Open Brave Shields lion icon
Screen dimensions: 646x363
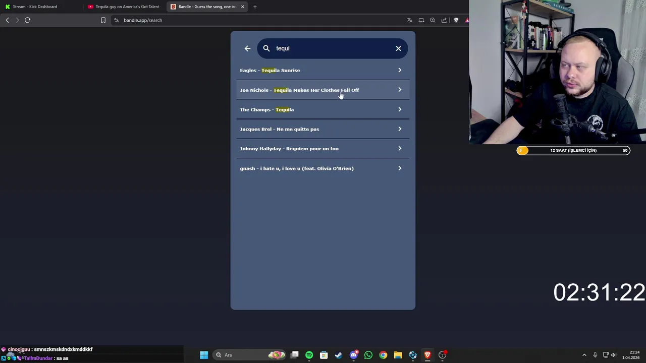click(456, 20)
